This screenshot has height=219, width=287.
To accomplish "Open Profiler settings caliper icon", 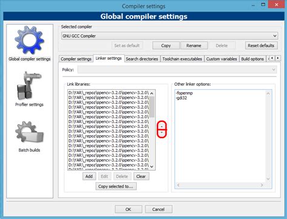I will click(x=30, y=86).
